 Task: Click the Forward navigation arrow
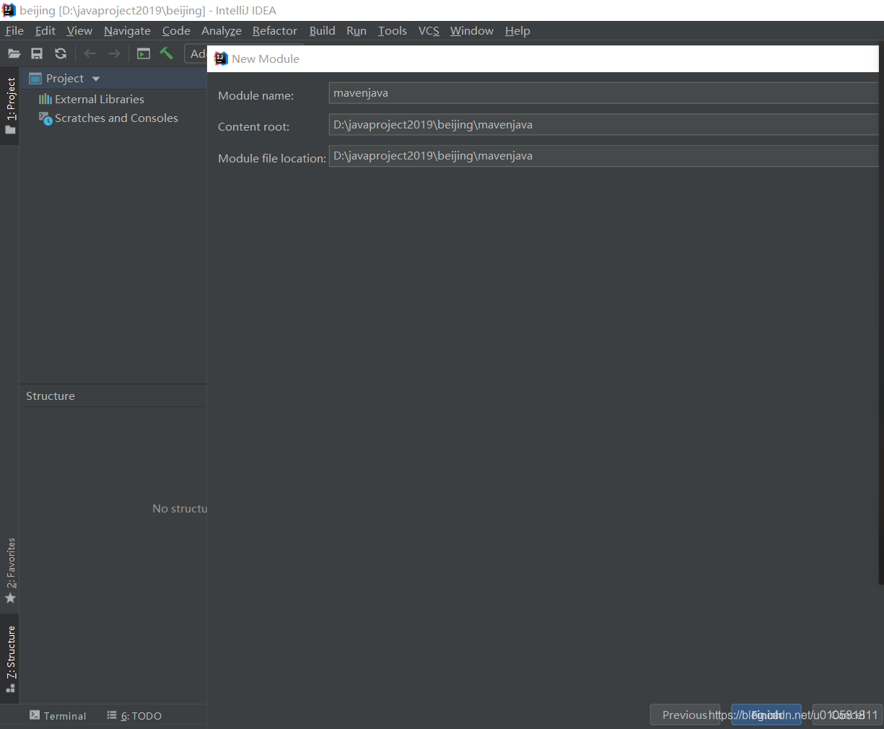pos(114,53)
